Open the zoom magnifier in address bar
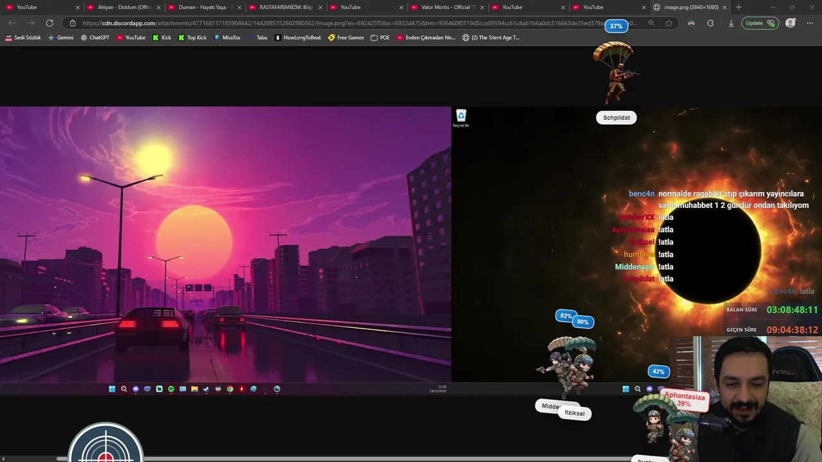 click(651, 23)
